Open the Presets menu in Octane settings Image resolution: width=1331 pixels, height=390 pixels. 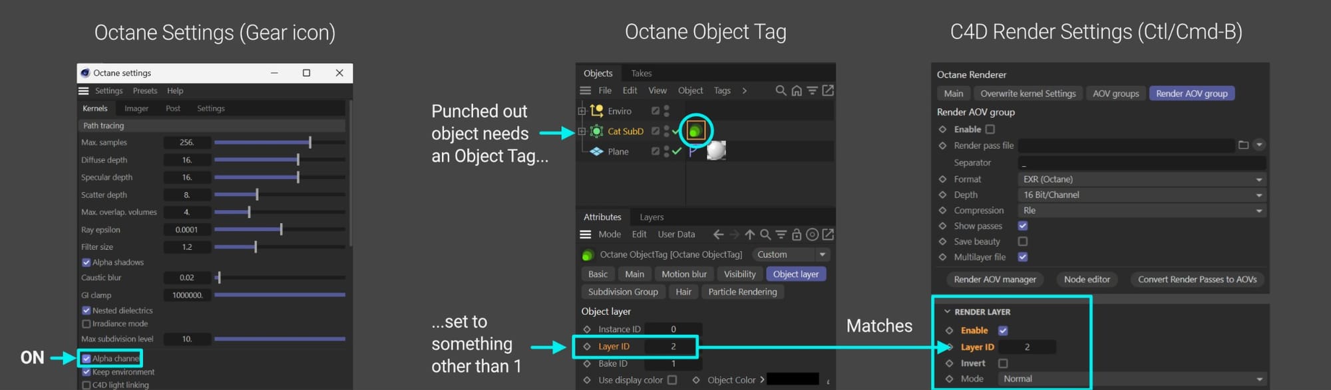145,91
